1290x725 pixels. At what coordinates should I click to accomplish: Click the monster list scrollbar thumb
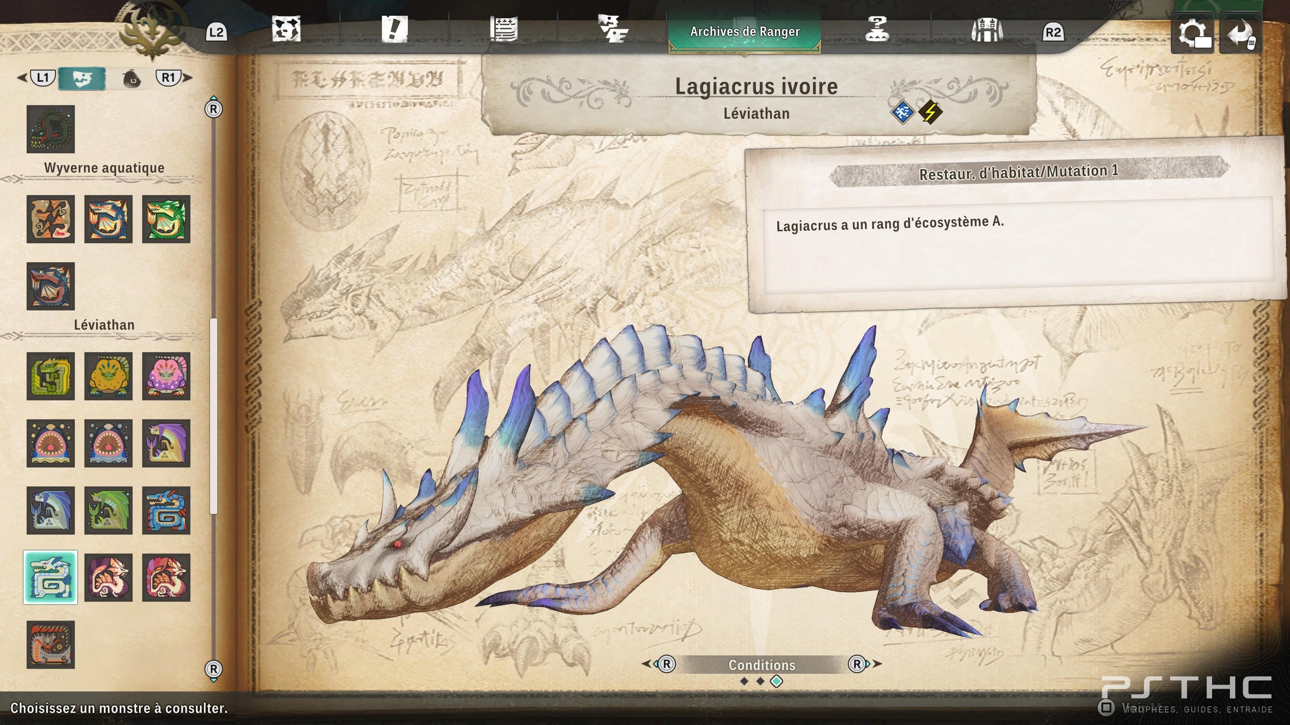tap(214, 416)
